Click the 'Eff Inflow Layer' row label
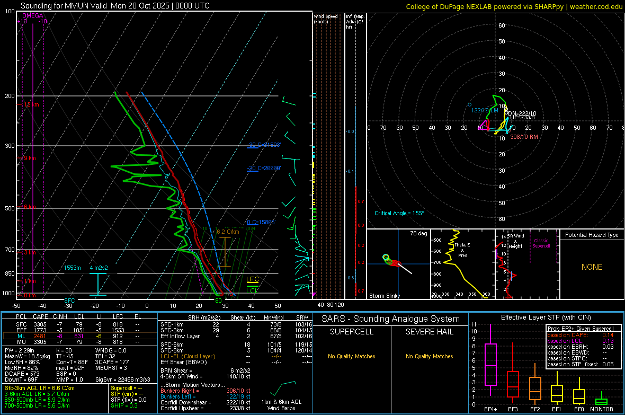Screen dimensions: 625x415 coord(180,336)
